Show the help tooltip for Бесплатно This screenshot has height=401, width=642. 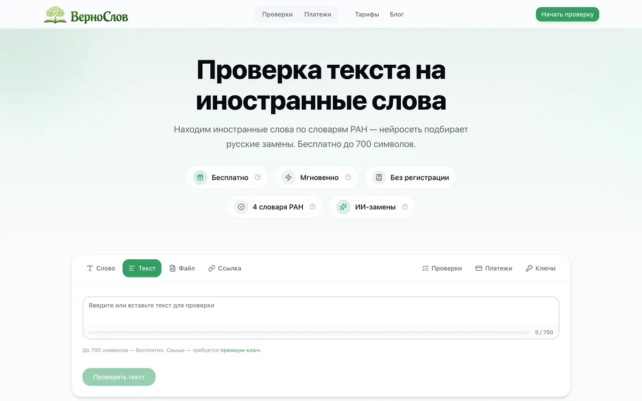click(x=258, y=178)
